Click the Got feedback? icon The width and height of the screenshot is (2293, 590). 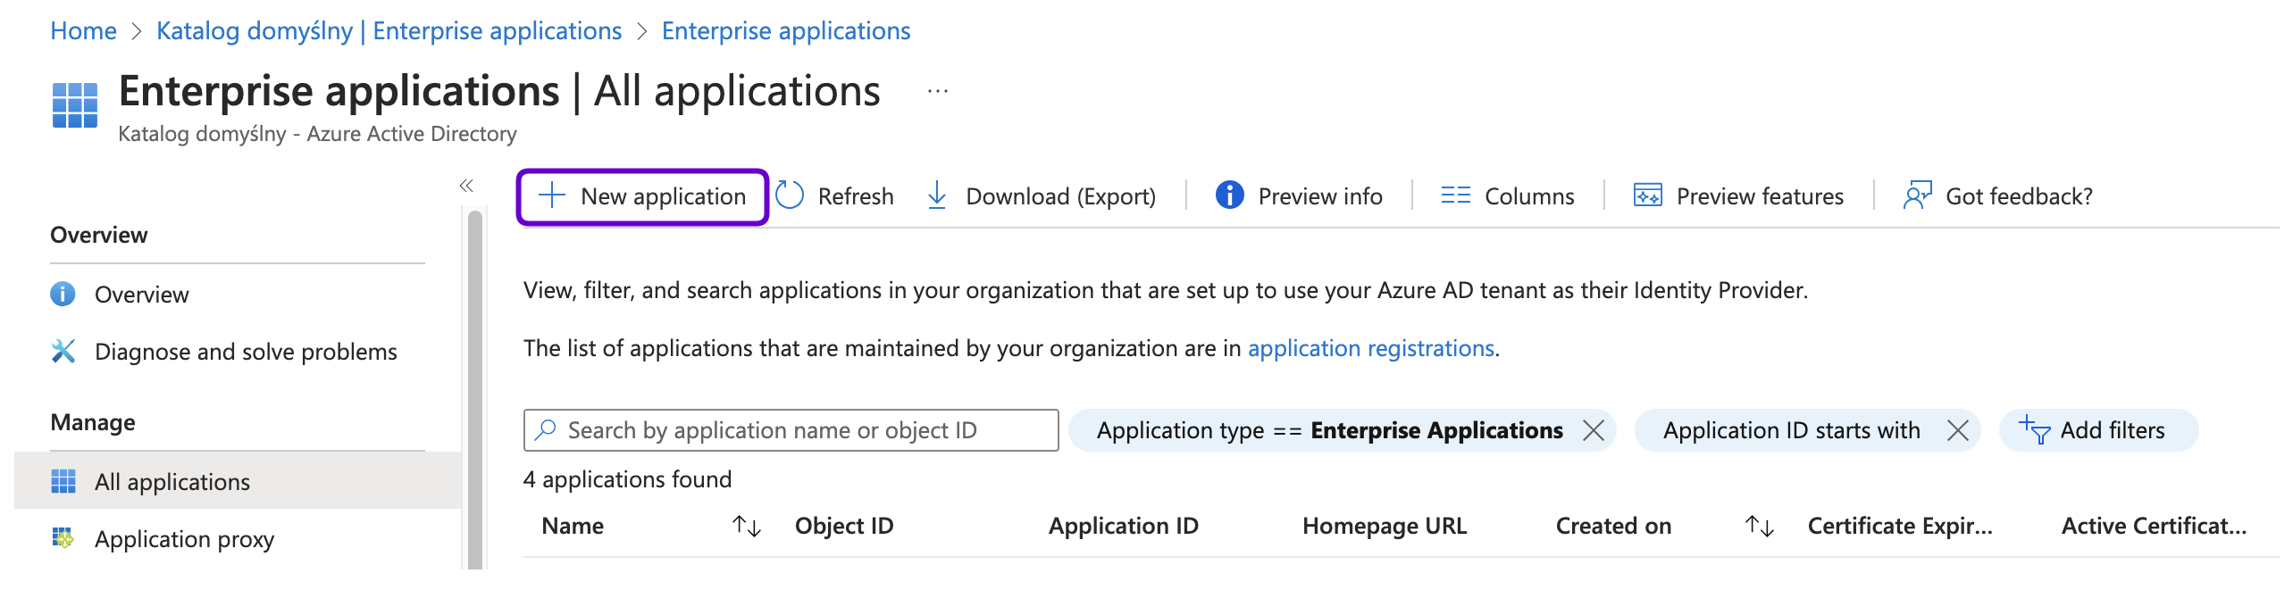[x=1917, y=195]
